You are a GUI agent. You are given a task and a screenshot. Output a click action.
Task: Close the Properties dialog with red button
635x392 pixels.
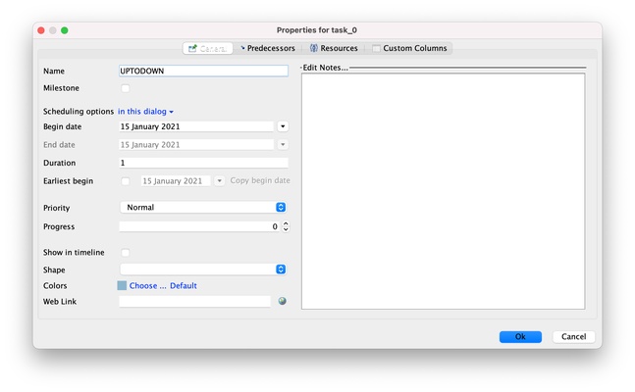click(41, 30)
